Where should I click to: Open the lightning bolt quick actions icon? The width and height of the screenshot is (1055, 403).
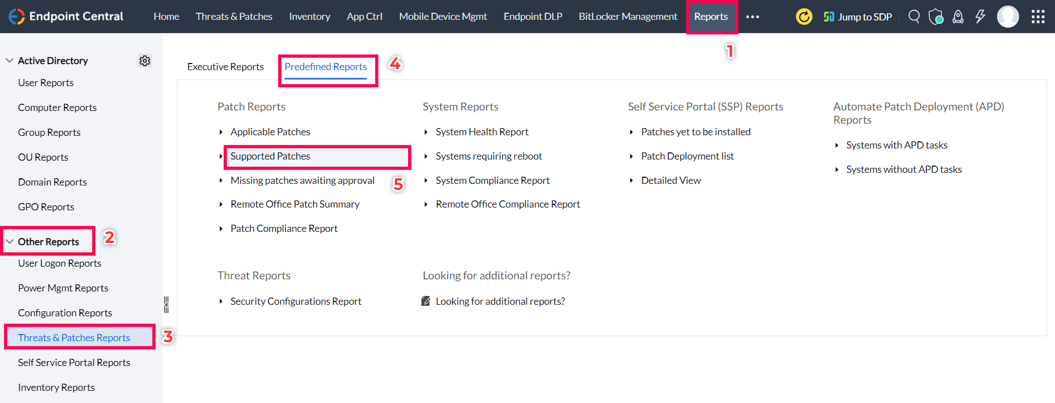980,17
